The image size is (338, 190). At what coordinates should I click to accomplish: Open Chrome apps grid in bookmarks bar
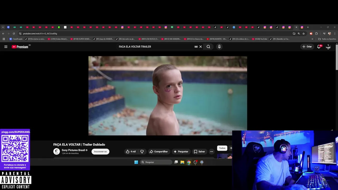click(4, 39)
